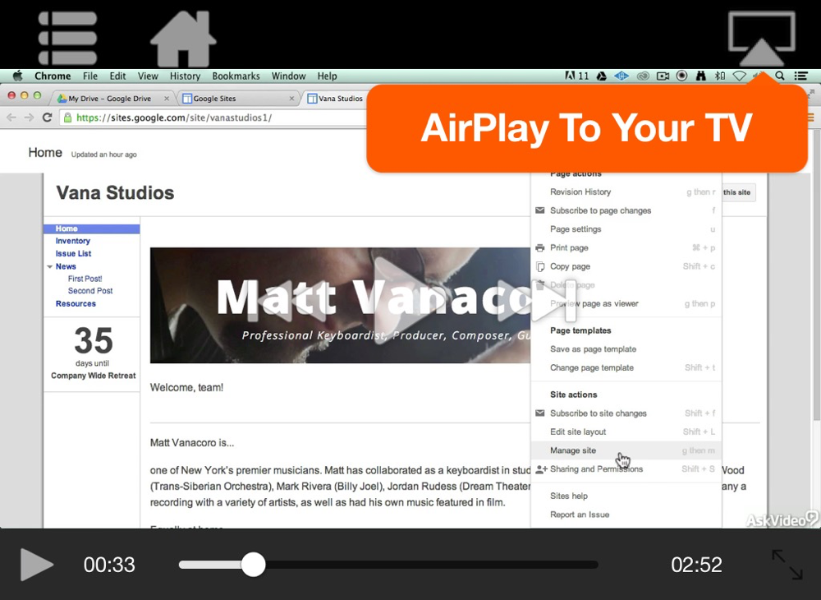Open the File menu
Image resolution: width=821 pixels, height=600 pixels.
(90, 76)
